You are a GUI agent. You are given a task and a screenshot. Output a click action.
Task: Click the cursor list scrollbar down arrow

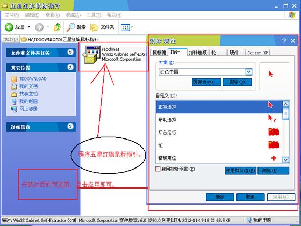[285, 159]
